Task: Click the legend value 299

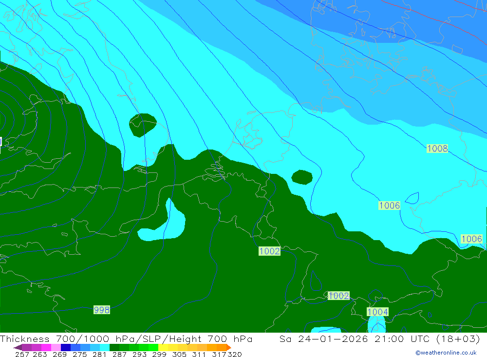Action: 159,354
